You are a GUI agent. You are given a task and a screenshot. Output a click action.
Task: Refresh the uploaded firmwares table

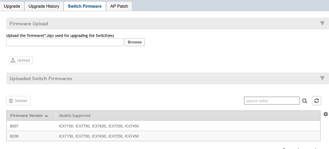(x=316, y=101)
